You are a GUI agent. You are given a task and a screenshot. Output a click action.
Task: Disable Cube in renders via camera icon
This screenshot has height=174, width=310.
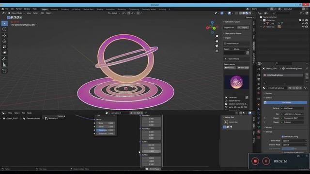(x=307, y=23)
